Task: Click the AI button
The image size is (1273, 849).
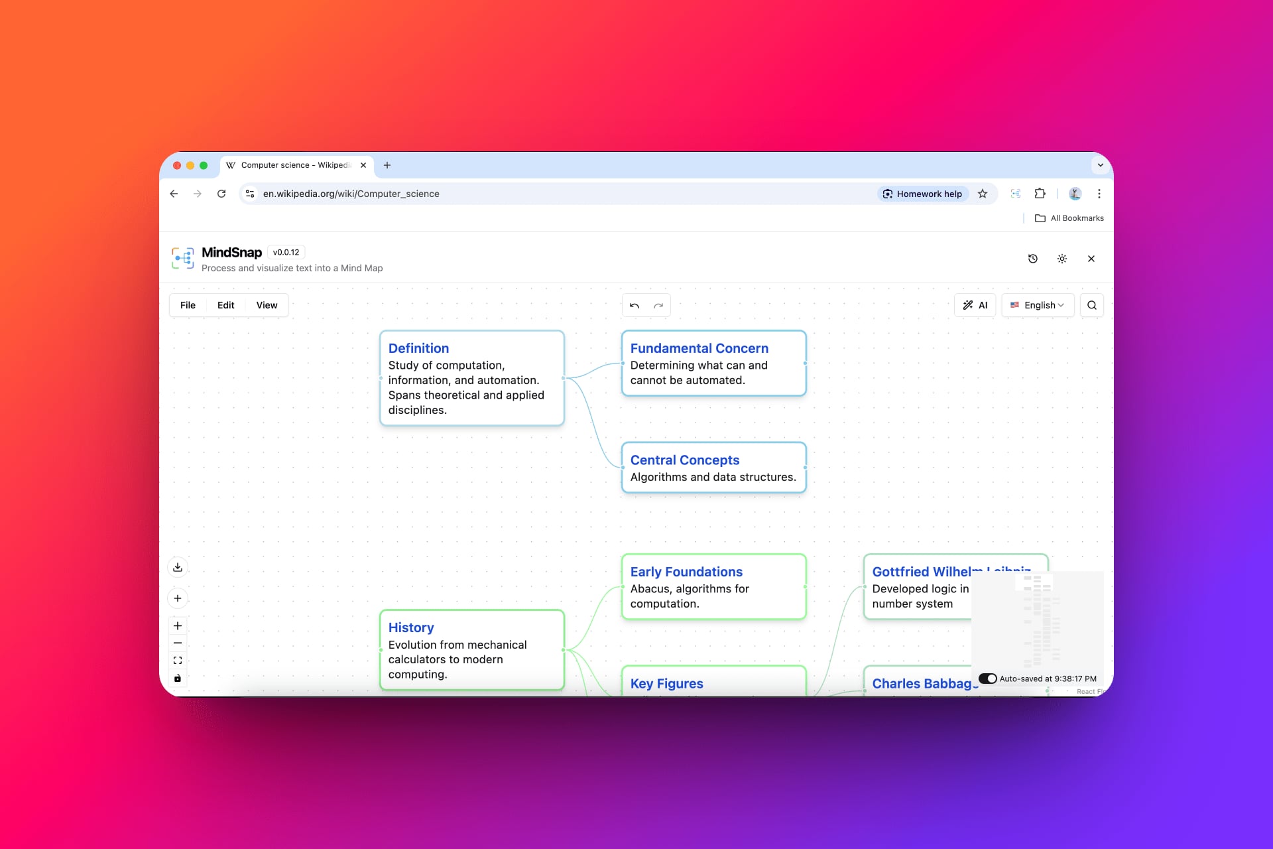Action: tap(975, 305)
